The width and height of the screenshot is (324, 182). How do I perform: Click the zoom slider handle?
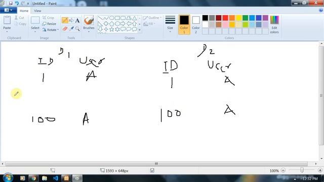click(x=302, y=170)
